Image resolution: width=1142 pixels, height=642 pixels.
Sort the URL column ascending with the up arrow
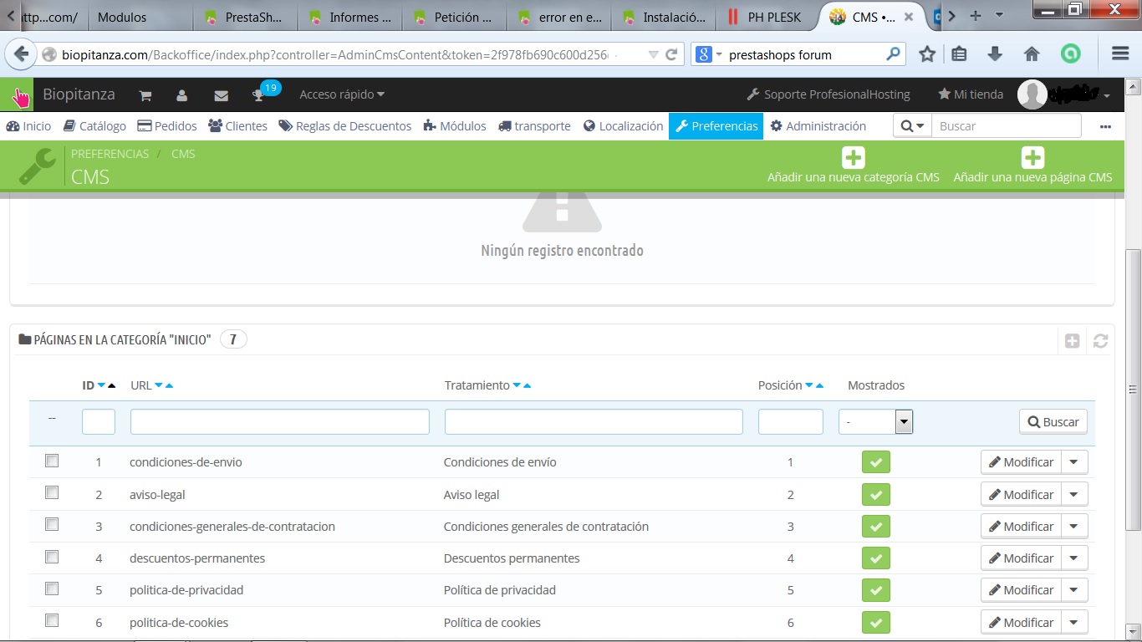[170, 385]
